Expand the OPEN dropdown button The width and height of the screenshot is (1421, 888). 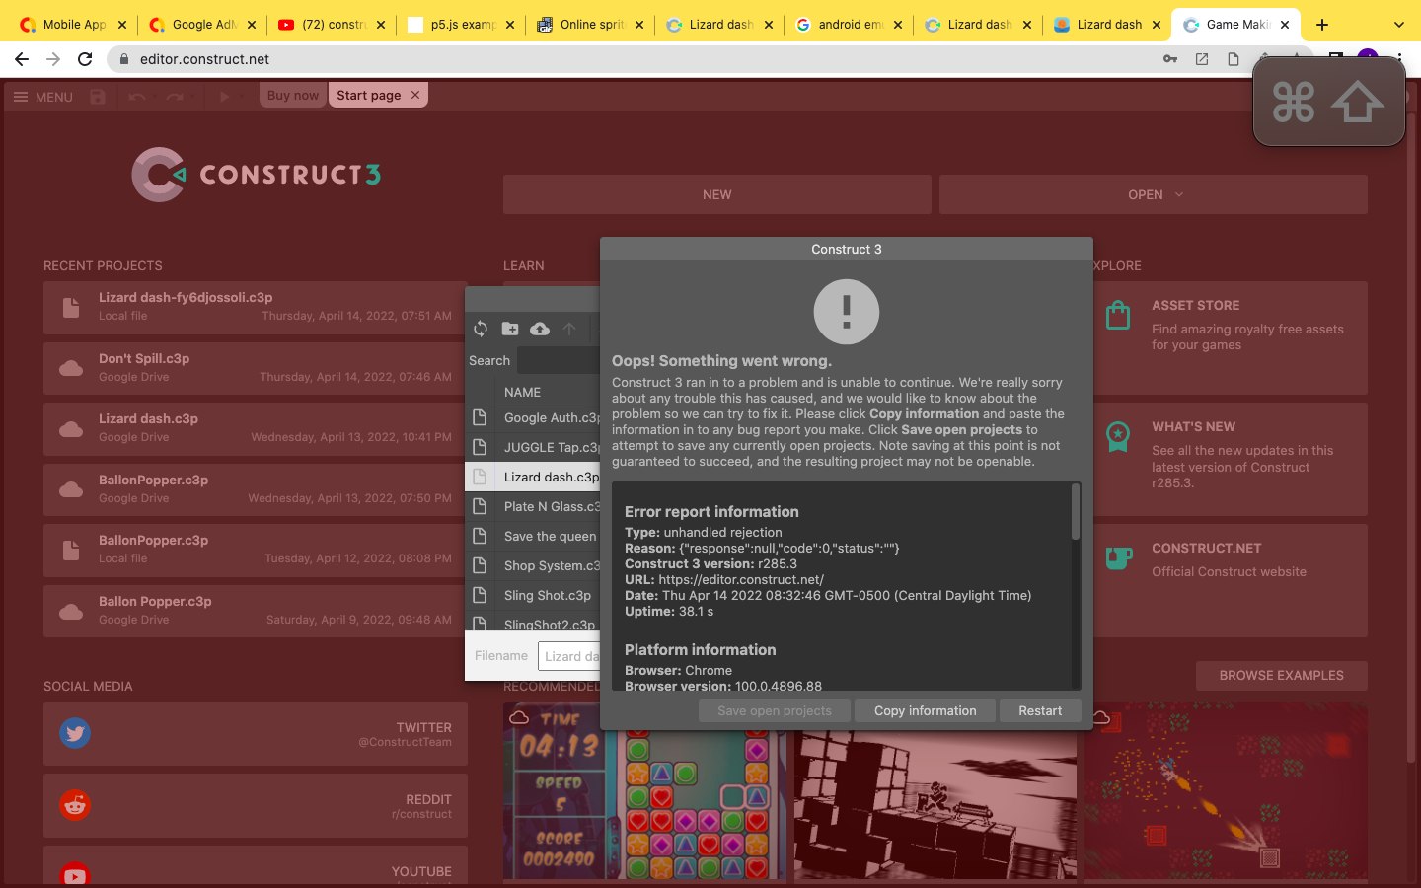click(1154, 194)
